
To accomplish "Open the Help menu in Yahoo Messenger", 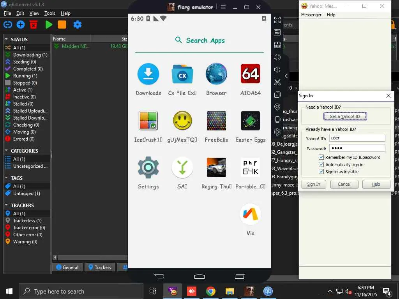I will (331, 15).
